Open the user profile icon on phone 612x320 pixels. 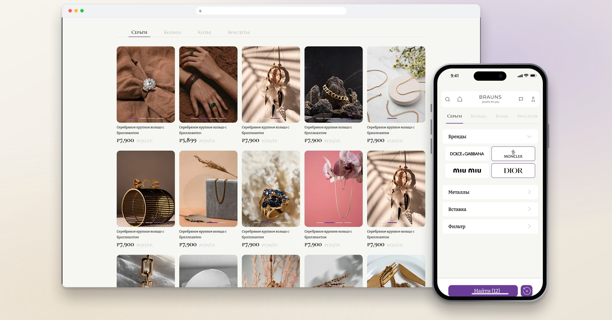[533, 99]
